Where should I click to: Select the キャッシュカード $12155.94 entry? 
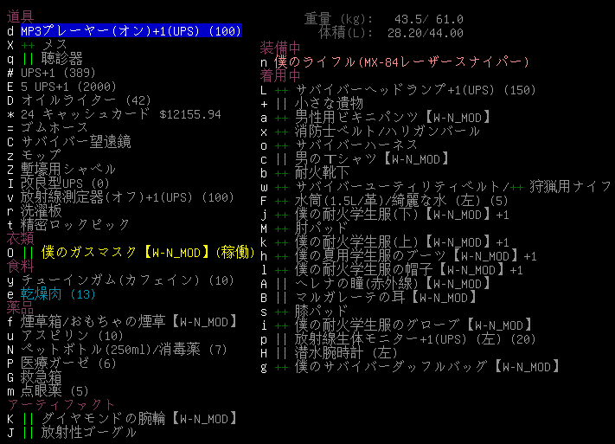[x=119, y=114]
